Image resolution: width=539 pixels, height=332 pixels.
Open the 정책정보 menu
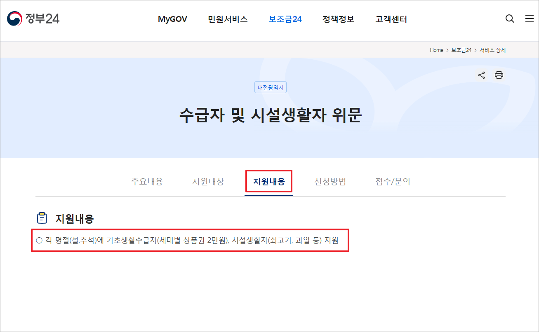[x=338, y=19]
